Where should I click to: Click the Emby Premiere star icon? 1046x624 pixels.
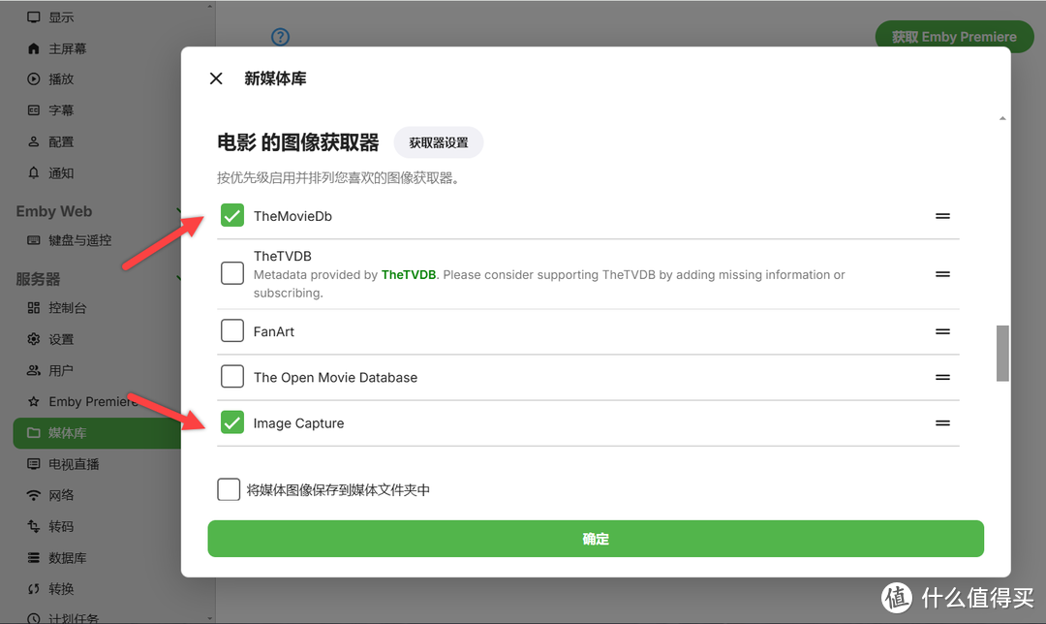click(33, 402)
